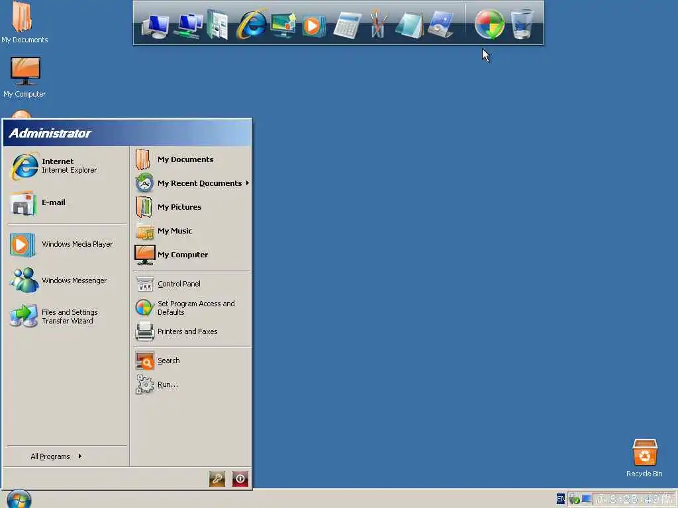Open Control Panel from Start menu
The height and width of the screenshot is (508, 678).
(191, 284)
